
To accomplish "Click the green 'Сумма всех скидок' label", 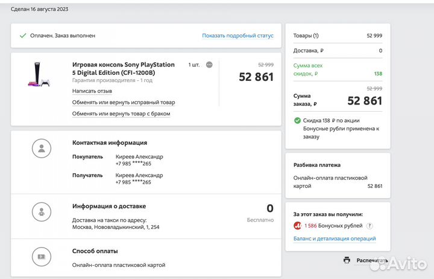I will [x=308, y=69].
